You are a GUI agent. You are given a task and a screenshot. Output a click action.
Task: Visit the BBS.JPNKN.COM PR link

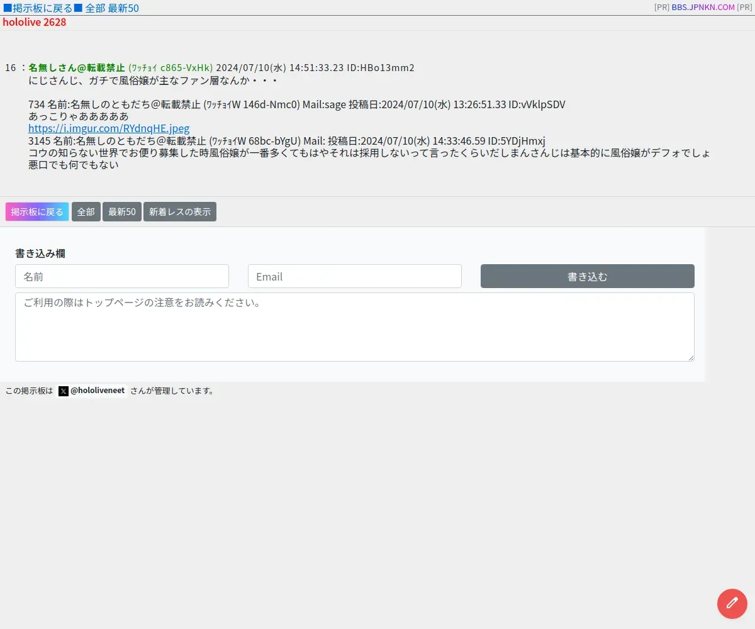703,8
